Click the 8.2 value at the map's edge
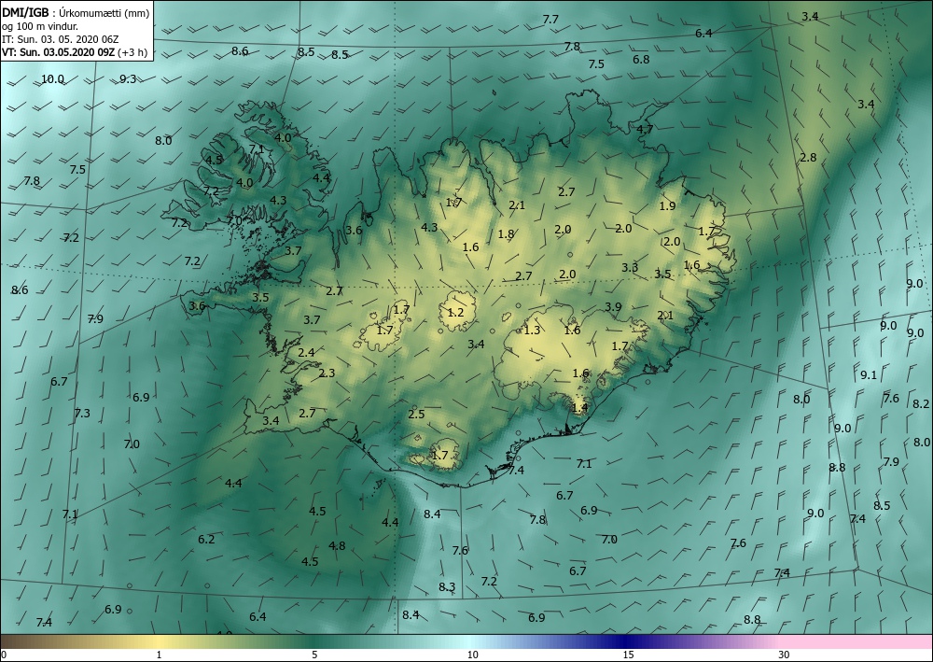This screenshot has height=662, width=933. [x=921, y=403]
